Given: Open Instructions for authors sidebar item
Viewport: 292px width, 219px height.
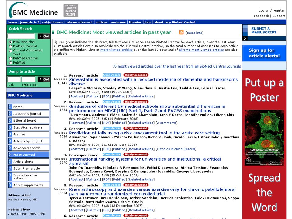Looking at the screenshot, I should click(29, 177).
